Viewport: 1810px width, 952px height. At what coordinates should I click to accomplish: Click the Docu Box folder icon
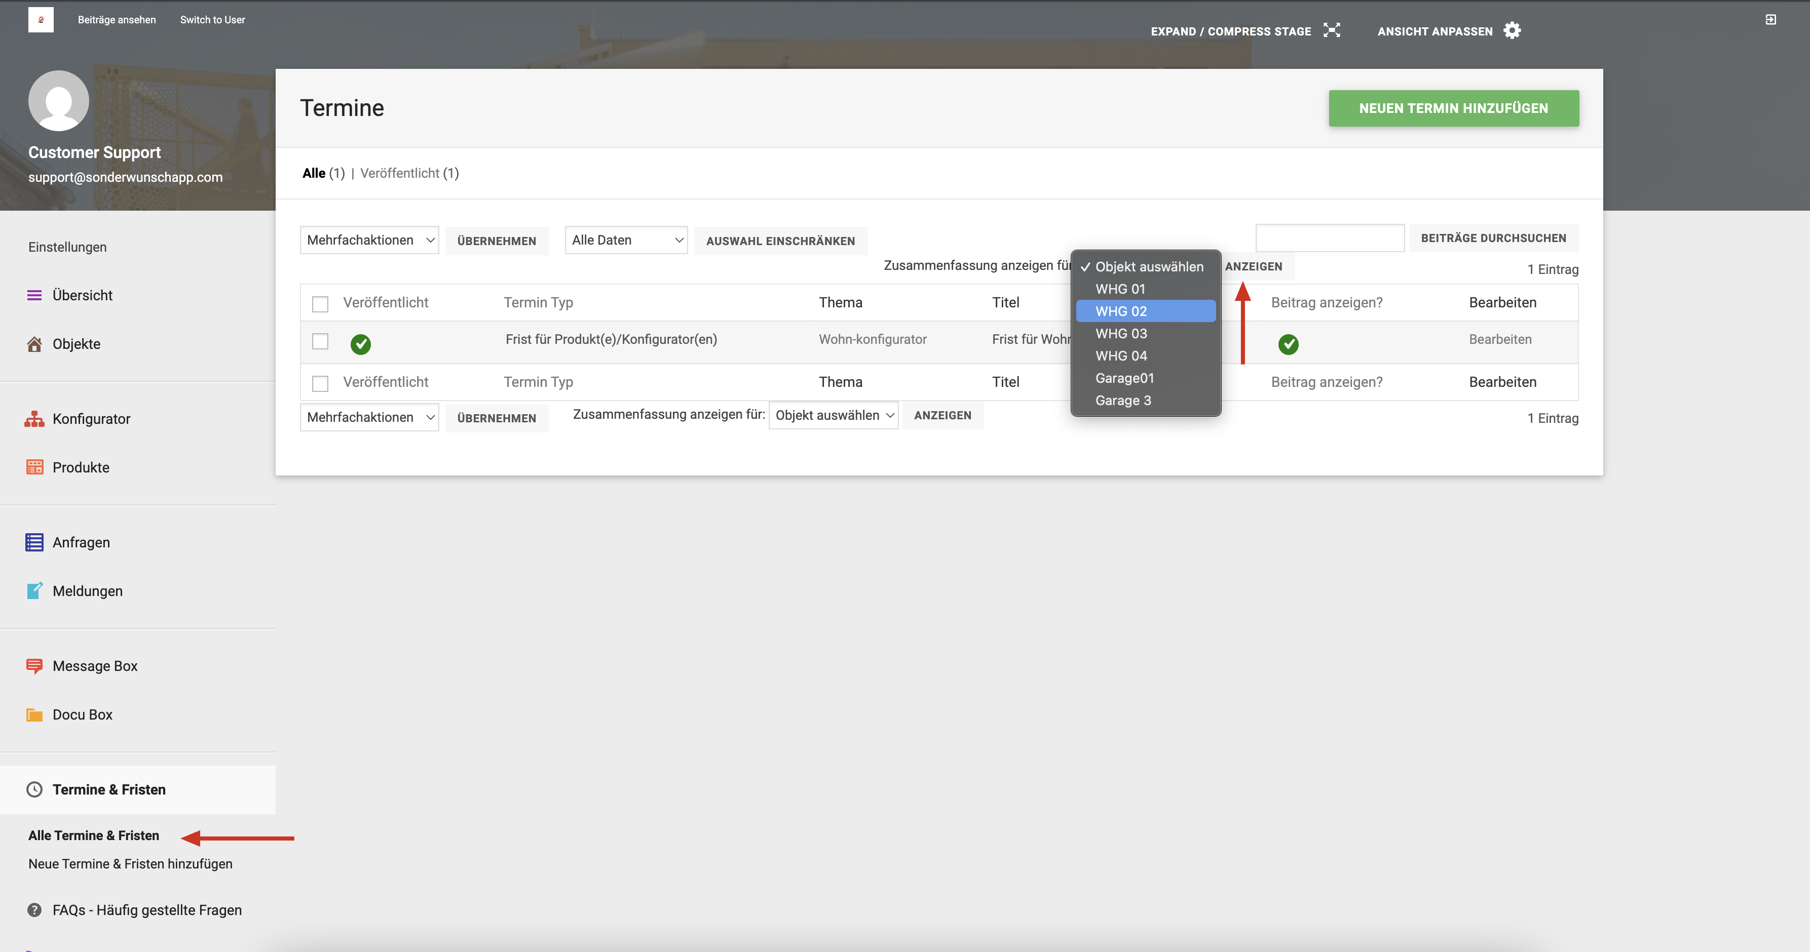tap(34, 715)
